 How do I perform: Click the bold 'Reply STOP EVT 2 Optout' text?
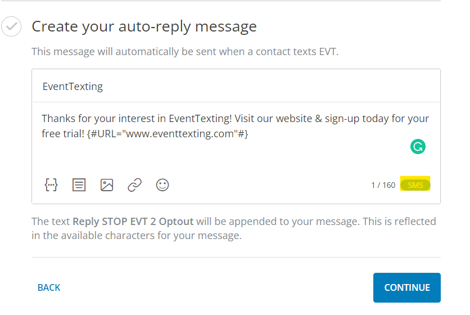pos(133,222)
